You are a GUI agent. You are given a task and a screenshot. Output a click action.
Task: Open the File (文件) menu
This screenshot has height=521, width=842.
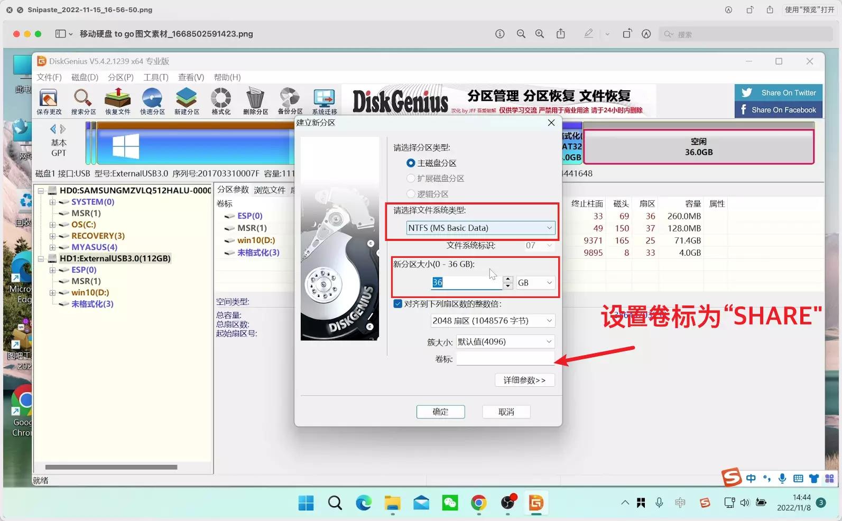[x=49, y=77]
